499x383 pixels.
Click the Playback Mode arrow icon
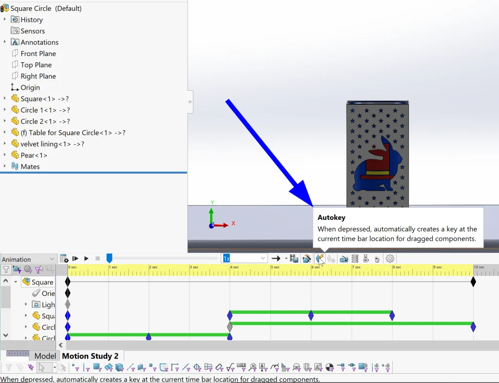click(276, 259)
